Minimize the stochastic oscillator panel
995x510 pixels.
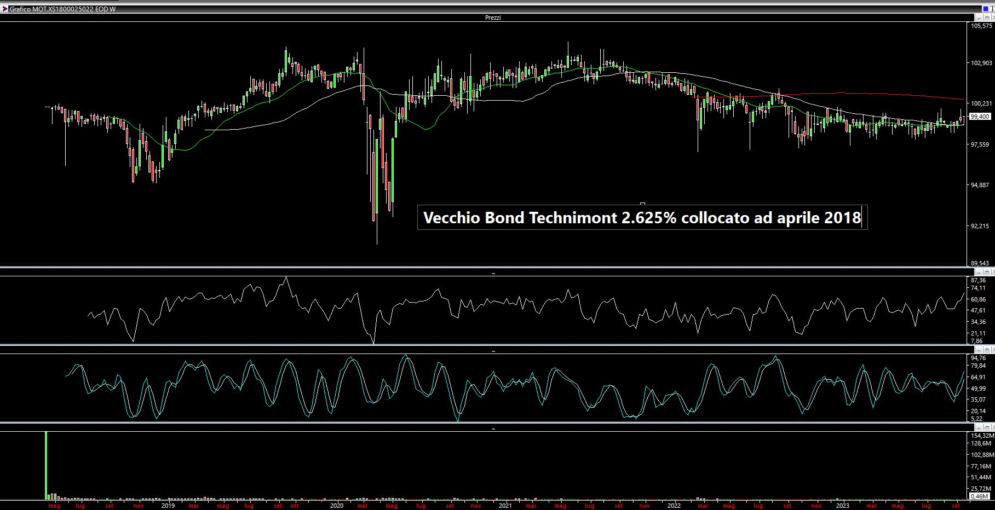point(979,350)
